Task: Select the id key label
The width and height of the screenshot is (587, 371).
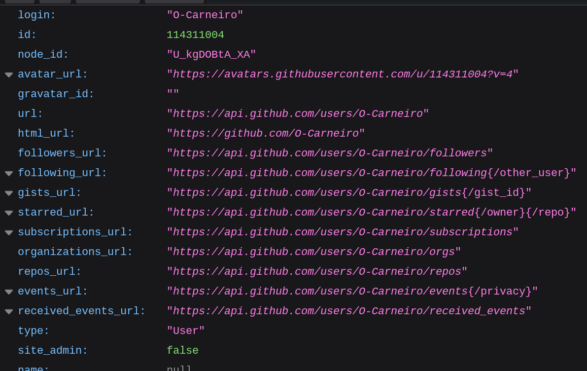Action: tap(27, 35)
